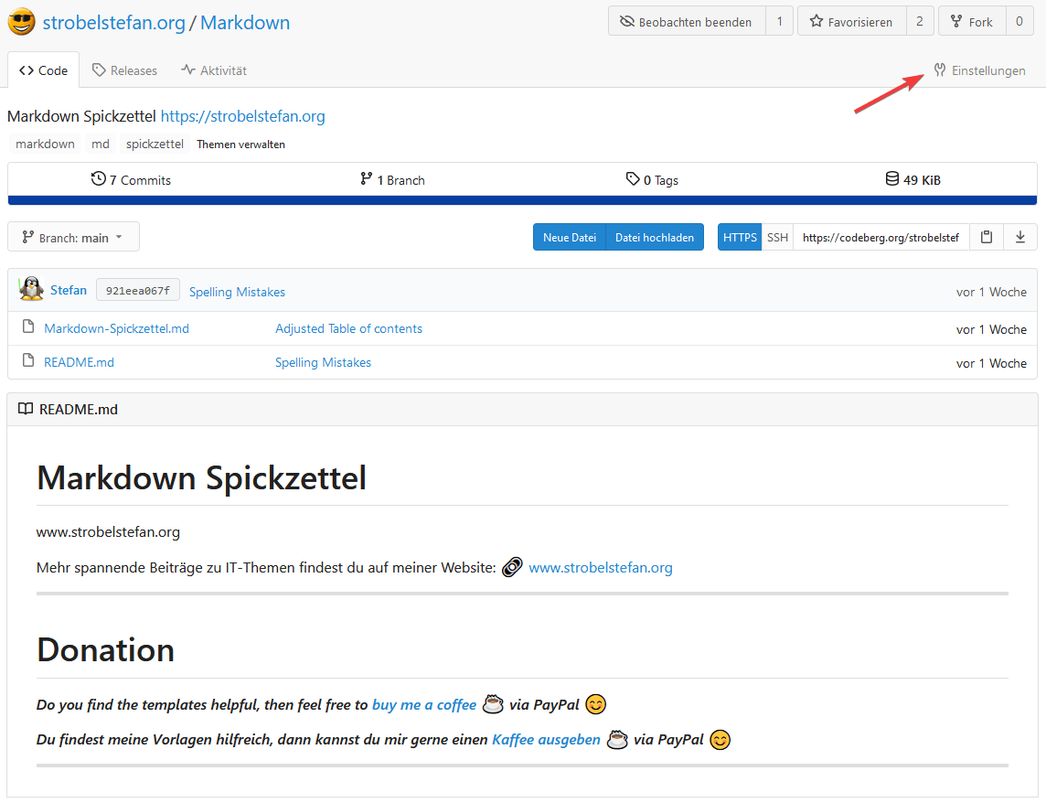1046x803 pixels.
Task: Click the clone URL input field
Action: (x=881, y=237)
